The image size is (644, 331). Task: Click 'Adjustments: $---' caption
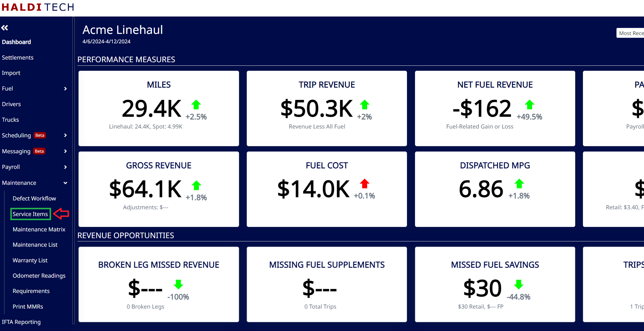(x=146, y=207)
